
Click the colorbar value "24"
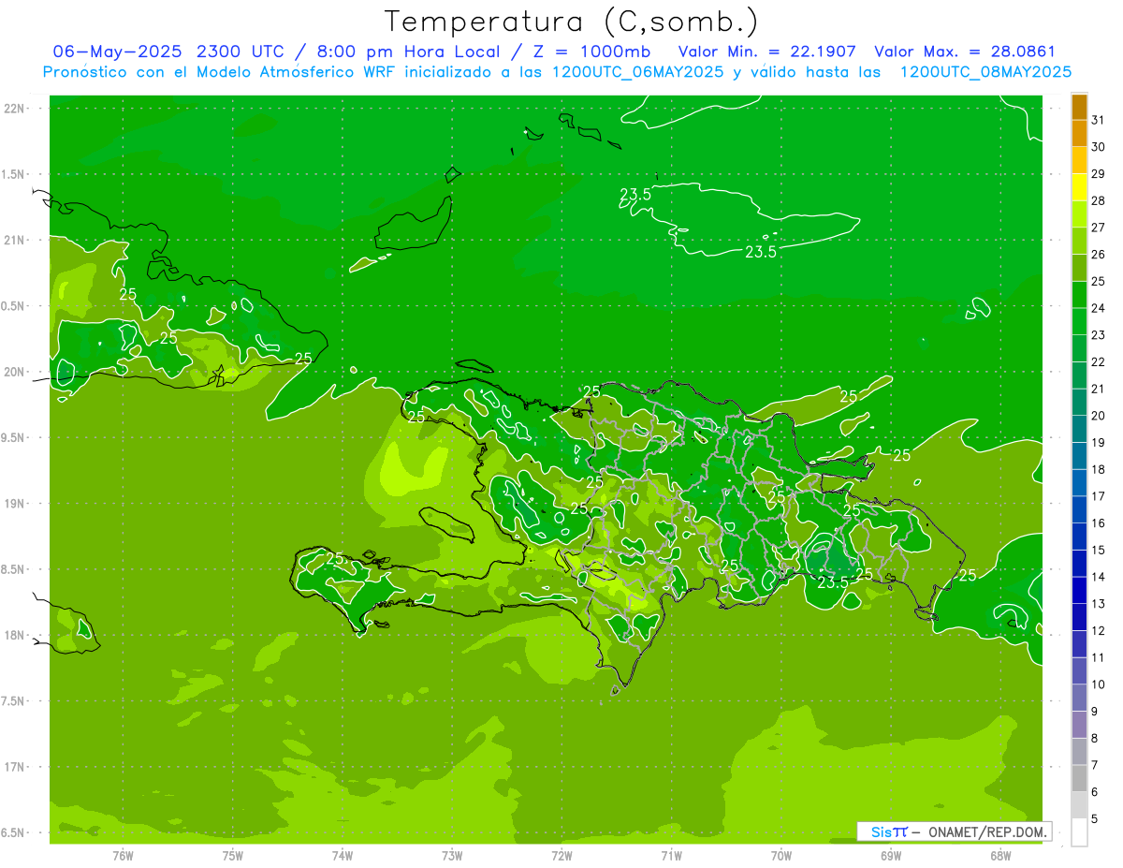(1098, 308)
